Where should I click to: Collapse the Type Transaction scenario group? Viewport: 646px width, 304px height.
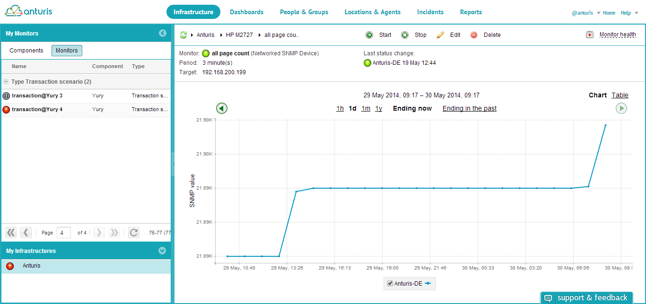[6, 82]
